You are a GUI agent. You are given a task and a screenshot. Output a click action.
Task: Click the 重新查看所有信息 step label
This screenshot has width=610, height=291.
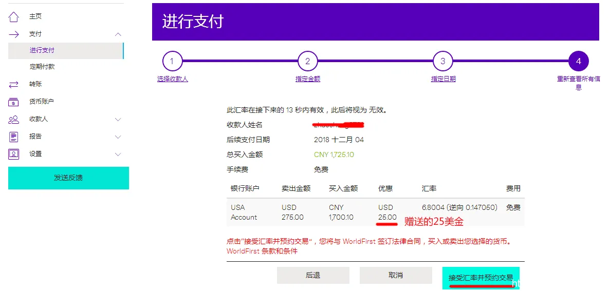tap(579, 83)
